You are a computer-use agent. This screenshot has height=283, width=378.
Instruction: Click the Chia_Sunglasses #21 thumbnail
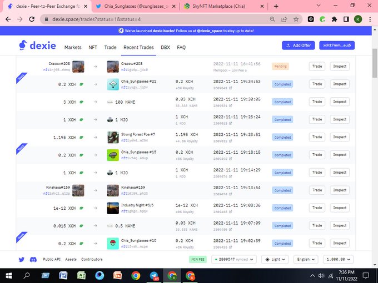[x=113, y=84]
